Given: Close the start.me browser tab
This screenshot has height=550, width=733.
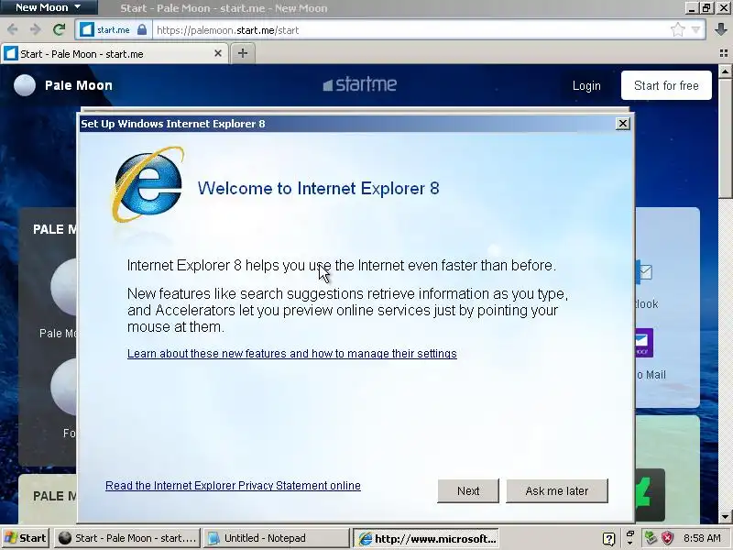Looking at the screenshot, I should pyautogui.click(x=218, y=53).
